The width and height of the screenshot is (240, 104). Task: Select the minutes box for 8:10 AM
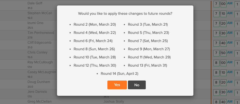pyautogui.click(x=224, y=73)
